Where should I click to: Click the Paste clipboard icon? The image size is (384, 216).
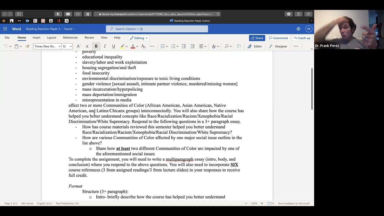16,46
